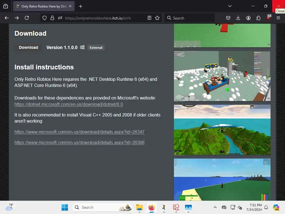Open the Save to Pocket icon
The image size is (285, 214).
(x=228, y=18)
